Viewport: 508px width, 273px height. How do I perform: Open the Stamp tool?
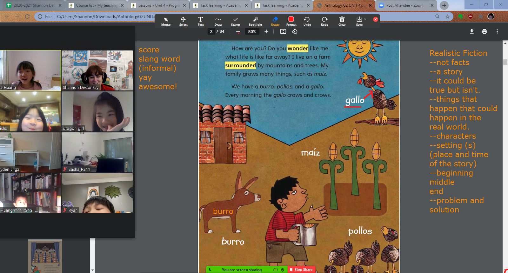tap(235, 21)
